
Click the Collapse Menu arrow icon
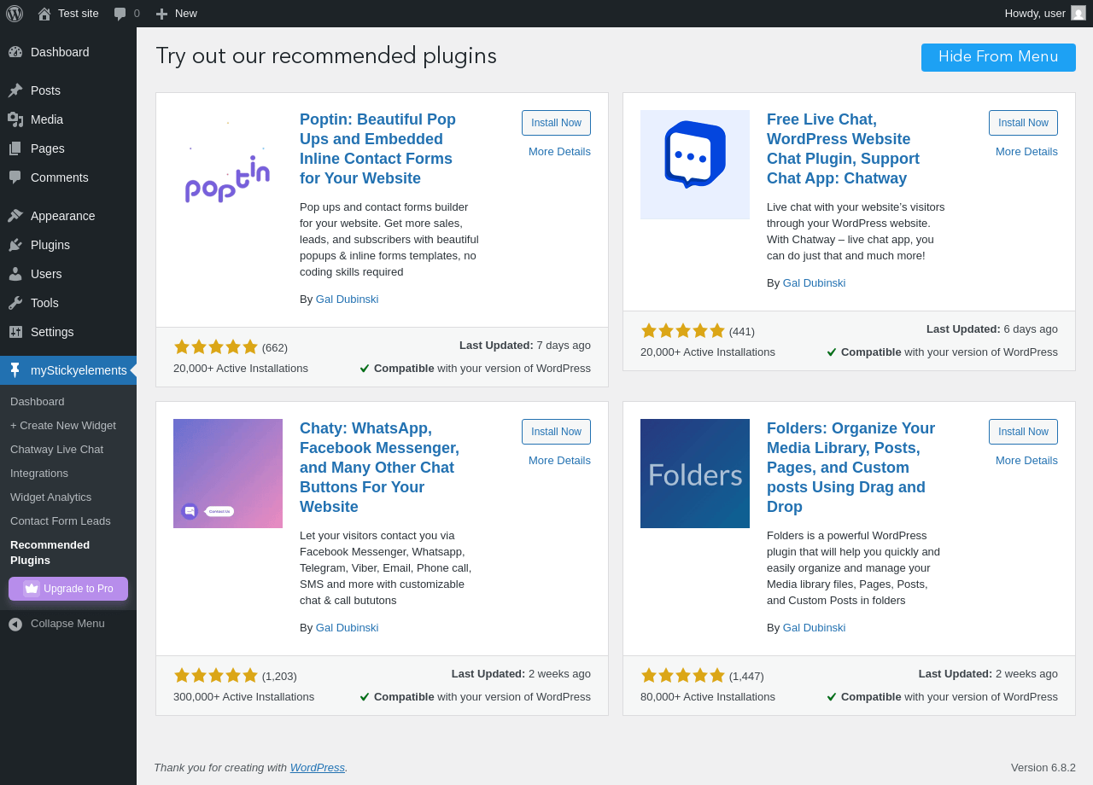click(x=15, y=625)
